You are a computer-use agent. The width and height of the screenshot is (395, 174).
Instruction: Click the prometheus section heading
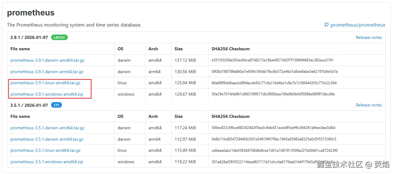pos(31,13)
